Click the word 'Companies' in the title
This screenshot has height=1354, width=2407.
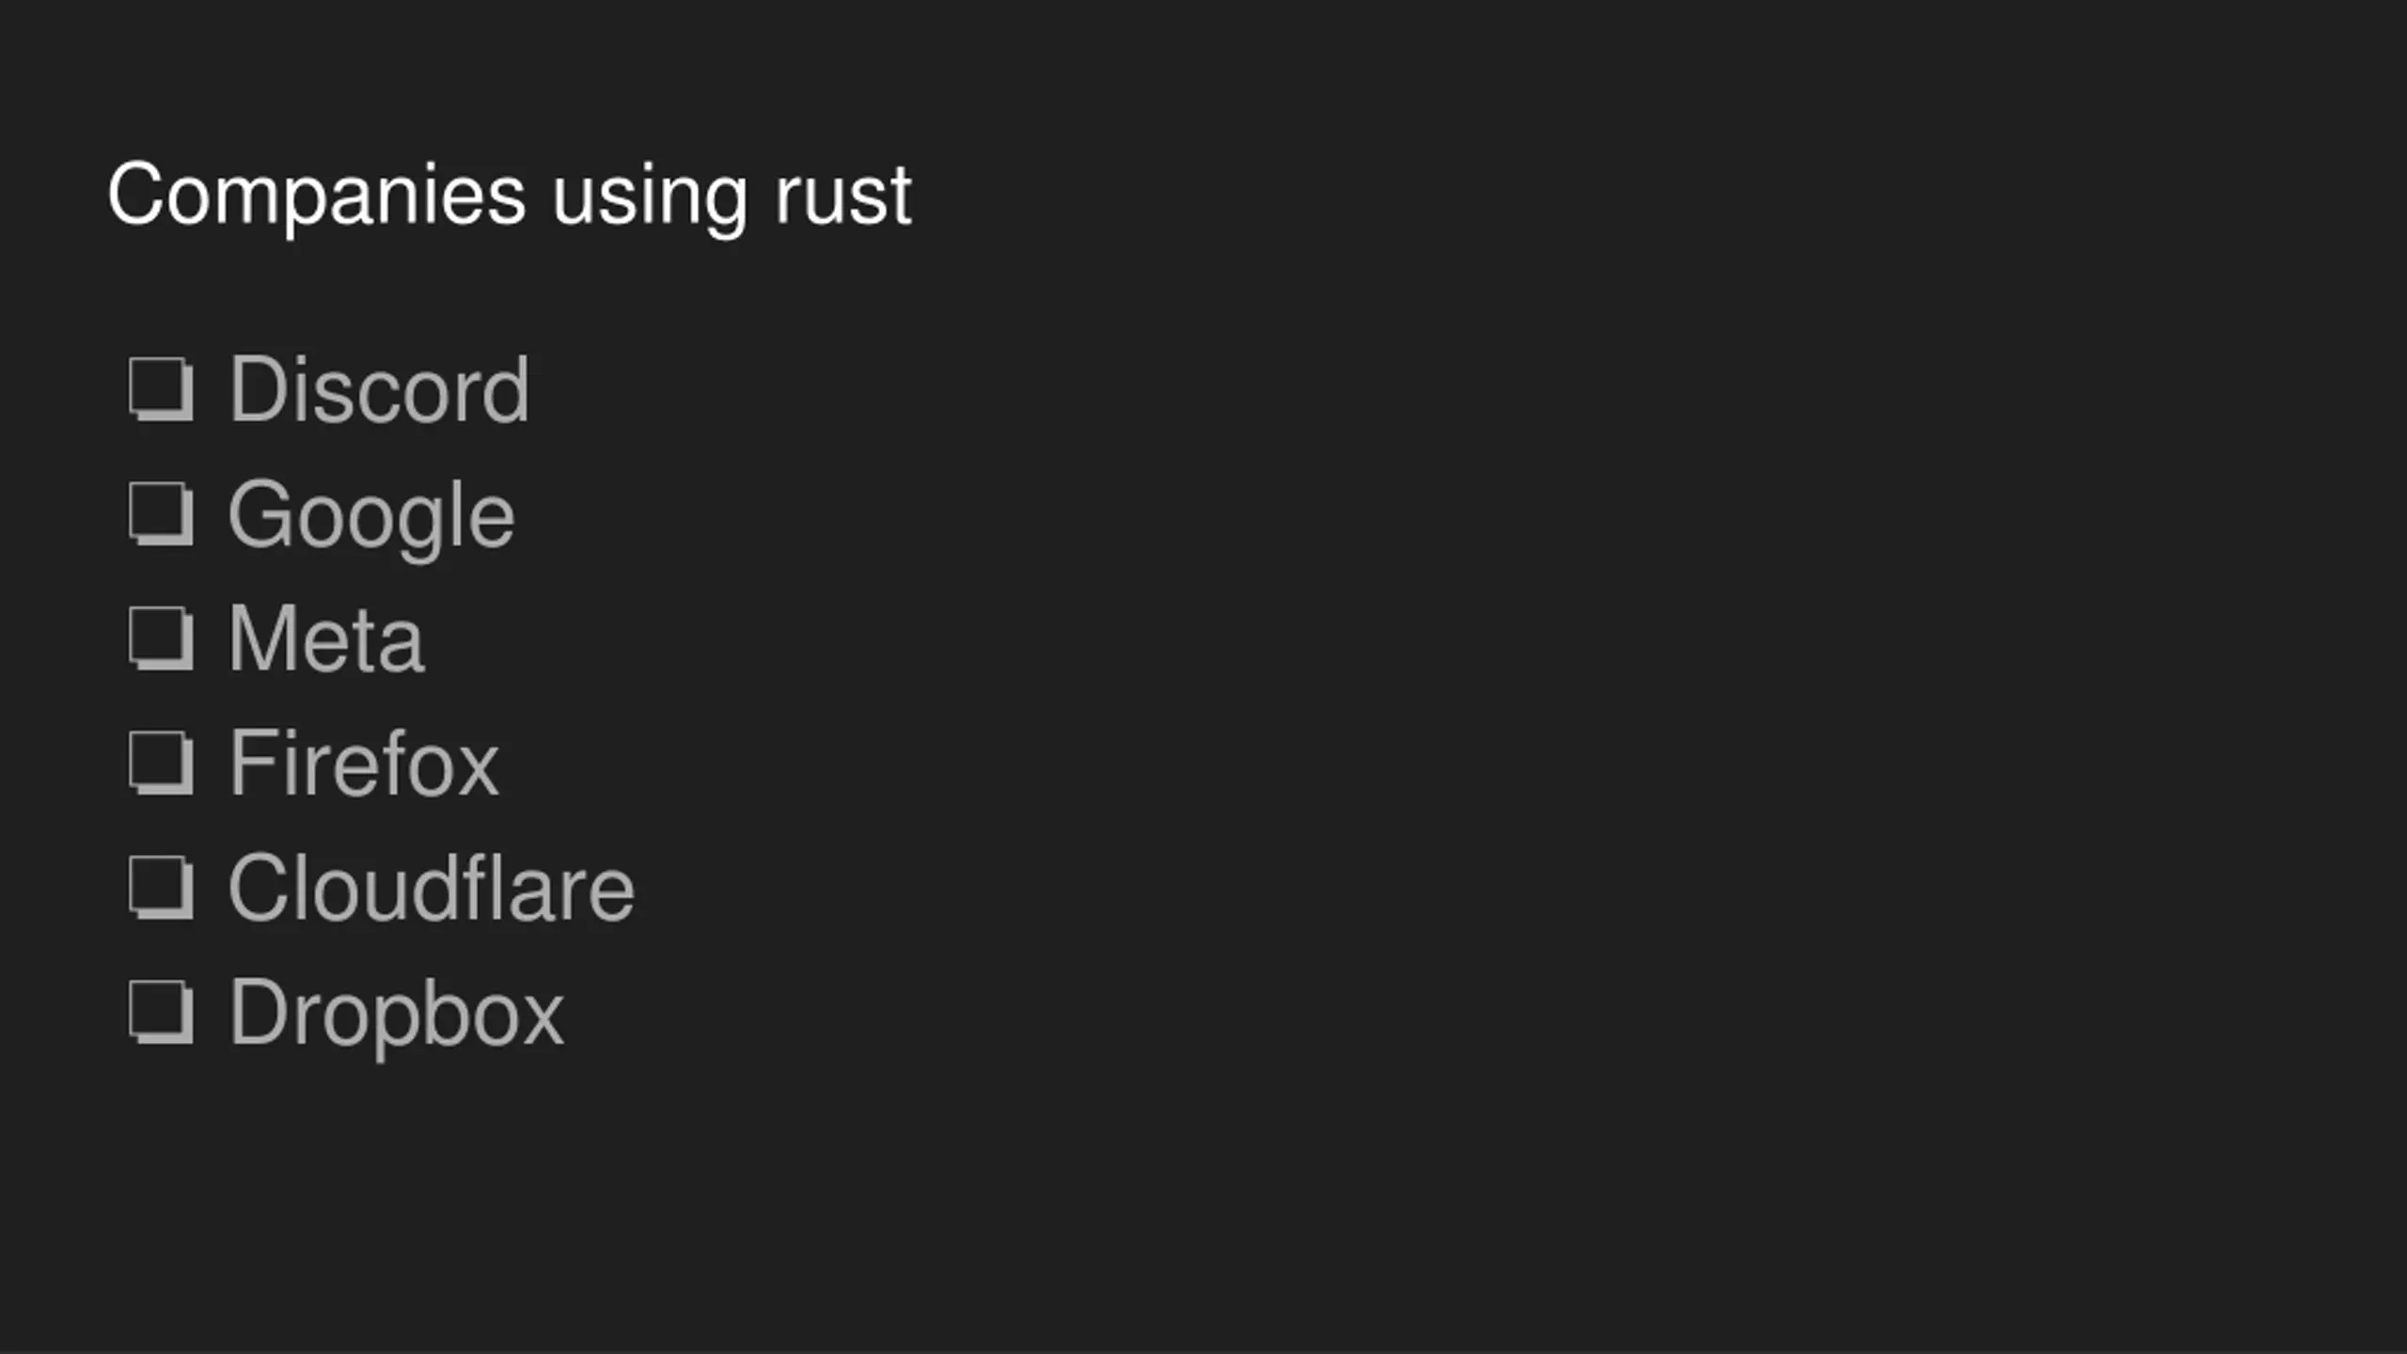click(317, 196)
